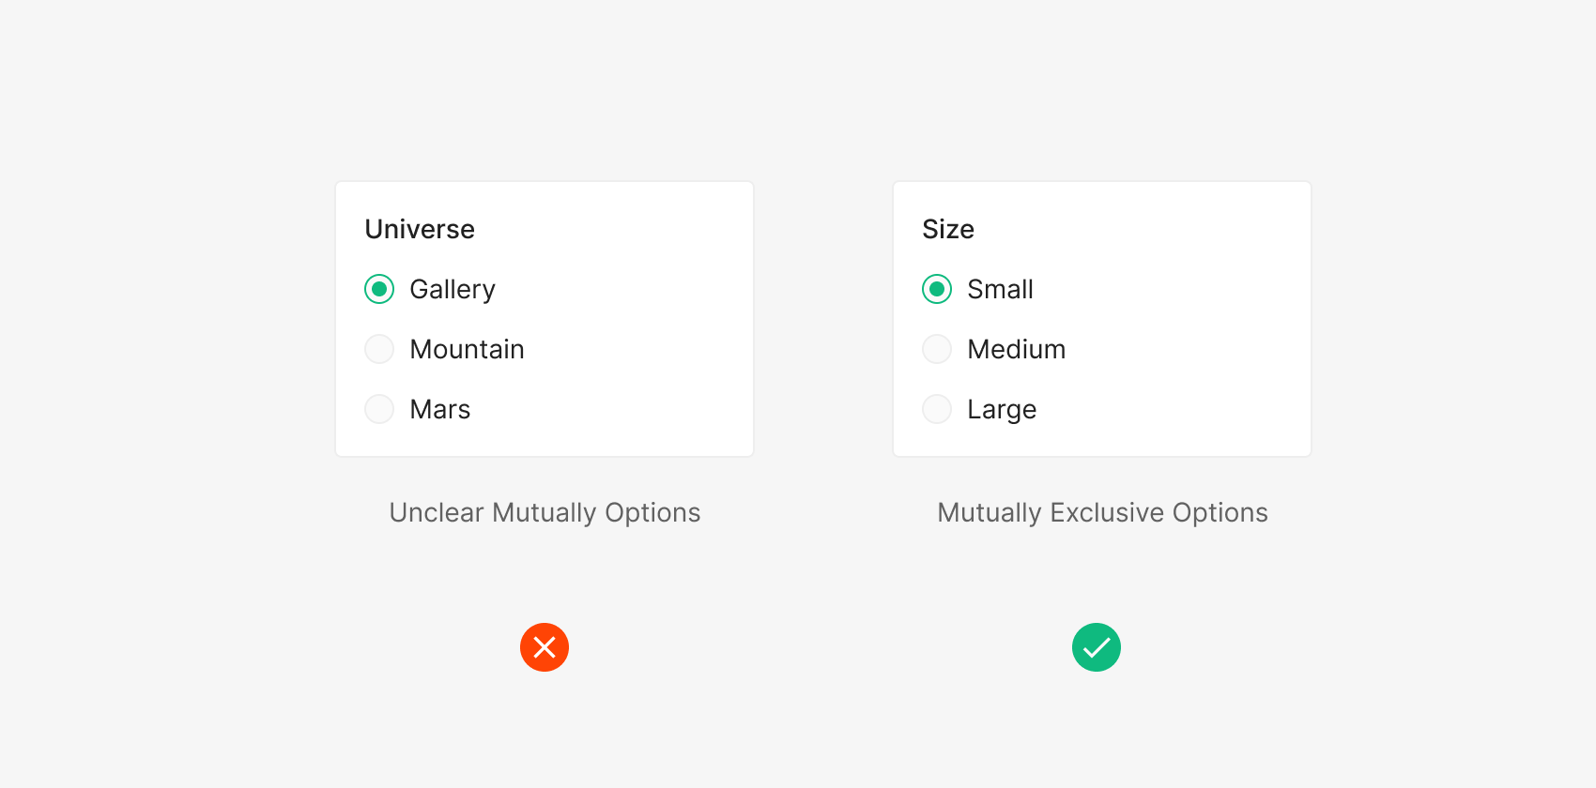Select the Gallery radio button
1596x788 pixels.
[379, 289]
